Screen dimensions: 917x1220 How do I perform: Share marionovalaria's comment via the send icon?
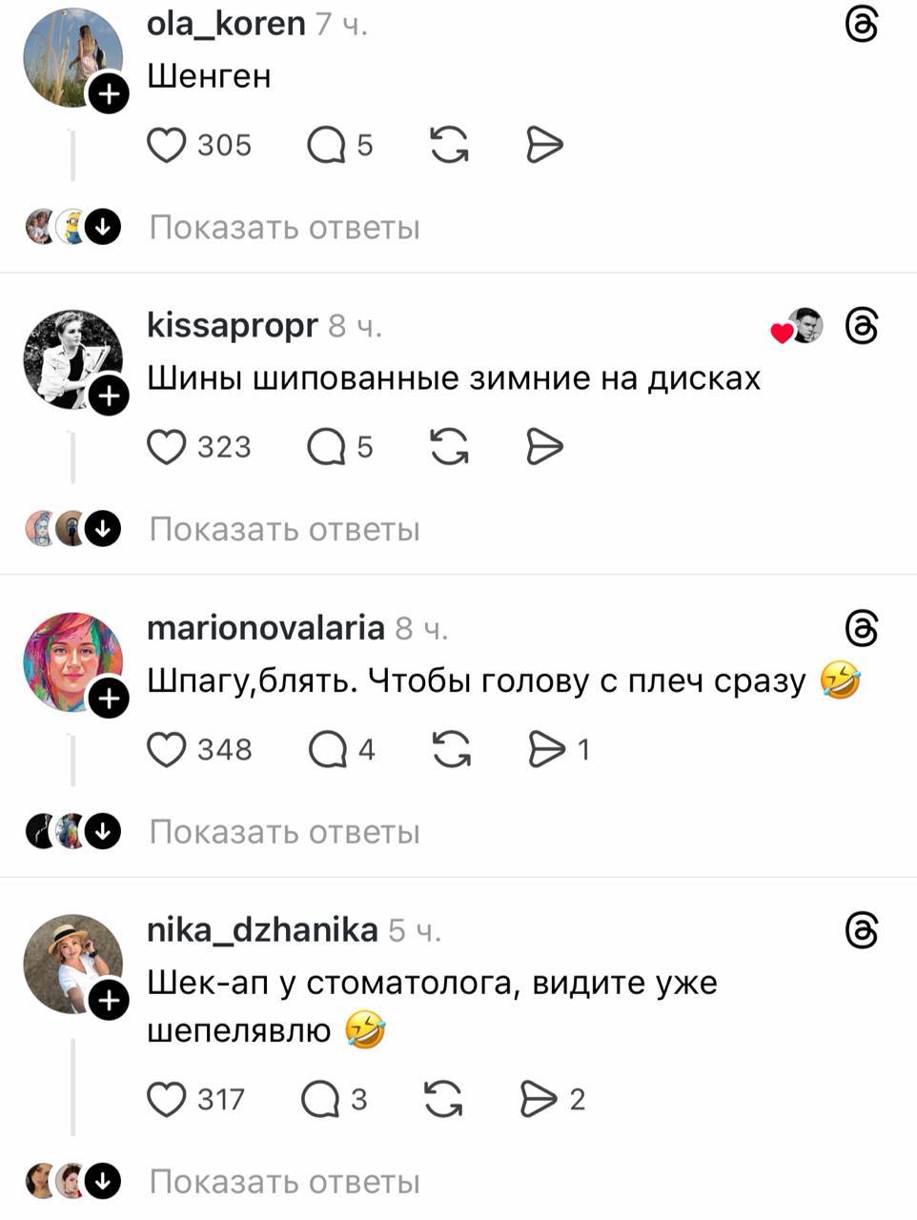point(547,750)
